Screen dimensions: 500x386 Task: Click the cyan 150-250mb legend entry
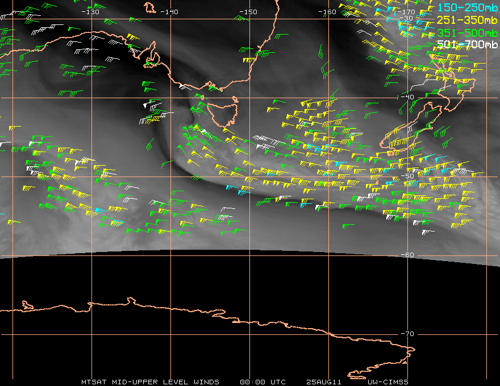(x=468, y=7)
